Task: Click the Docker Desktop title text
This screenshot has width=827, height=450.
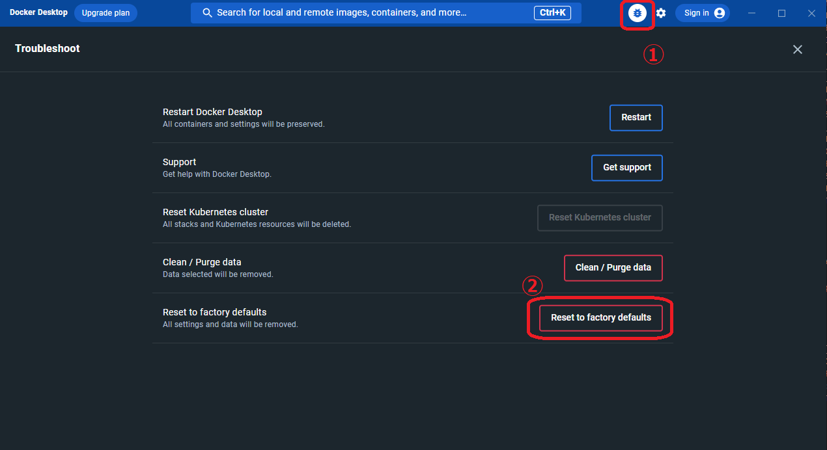Action: coord(38,12)
